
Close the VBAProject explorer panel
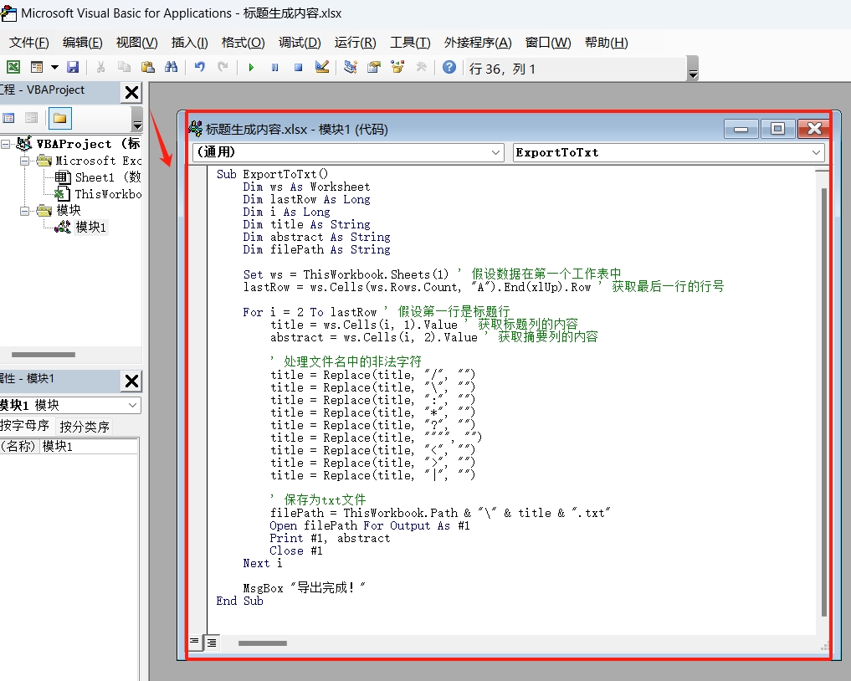[x=131, y=92]
